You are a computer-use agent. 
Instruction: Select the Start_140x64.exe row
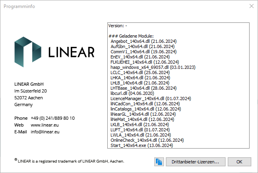[x=142, y=145]
